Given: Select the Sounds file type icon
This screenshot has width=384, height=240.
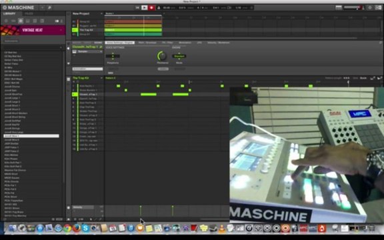Looking at the screenshot, I should [x=21, y=21].
